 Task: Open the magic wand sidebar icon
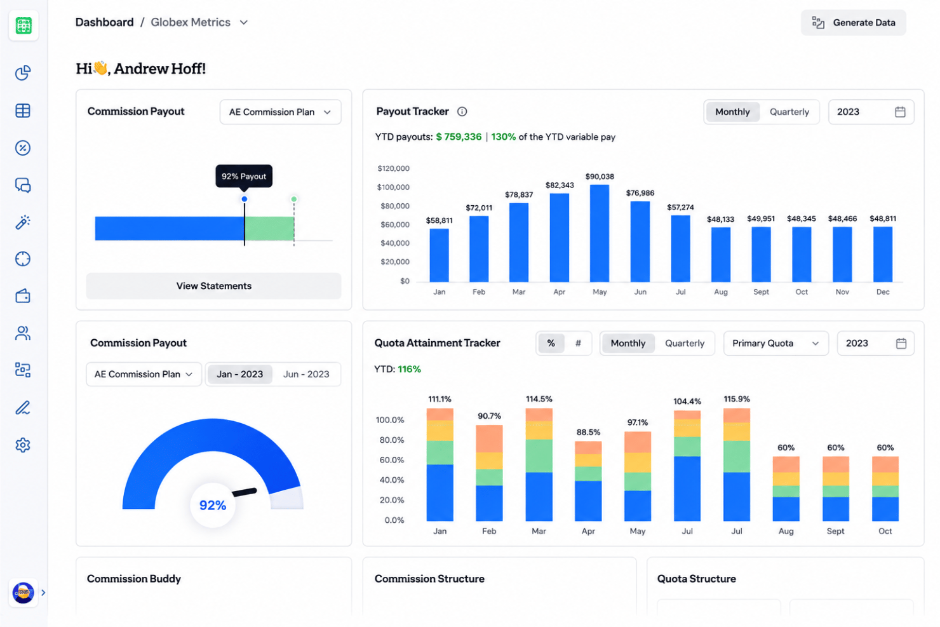(x=23, y=222)
